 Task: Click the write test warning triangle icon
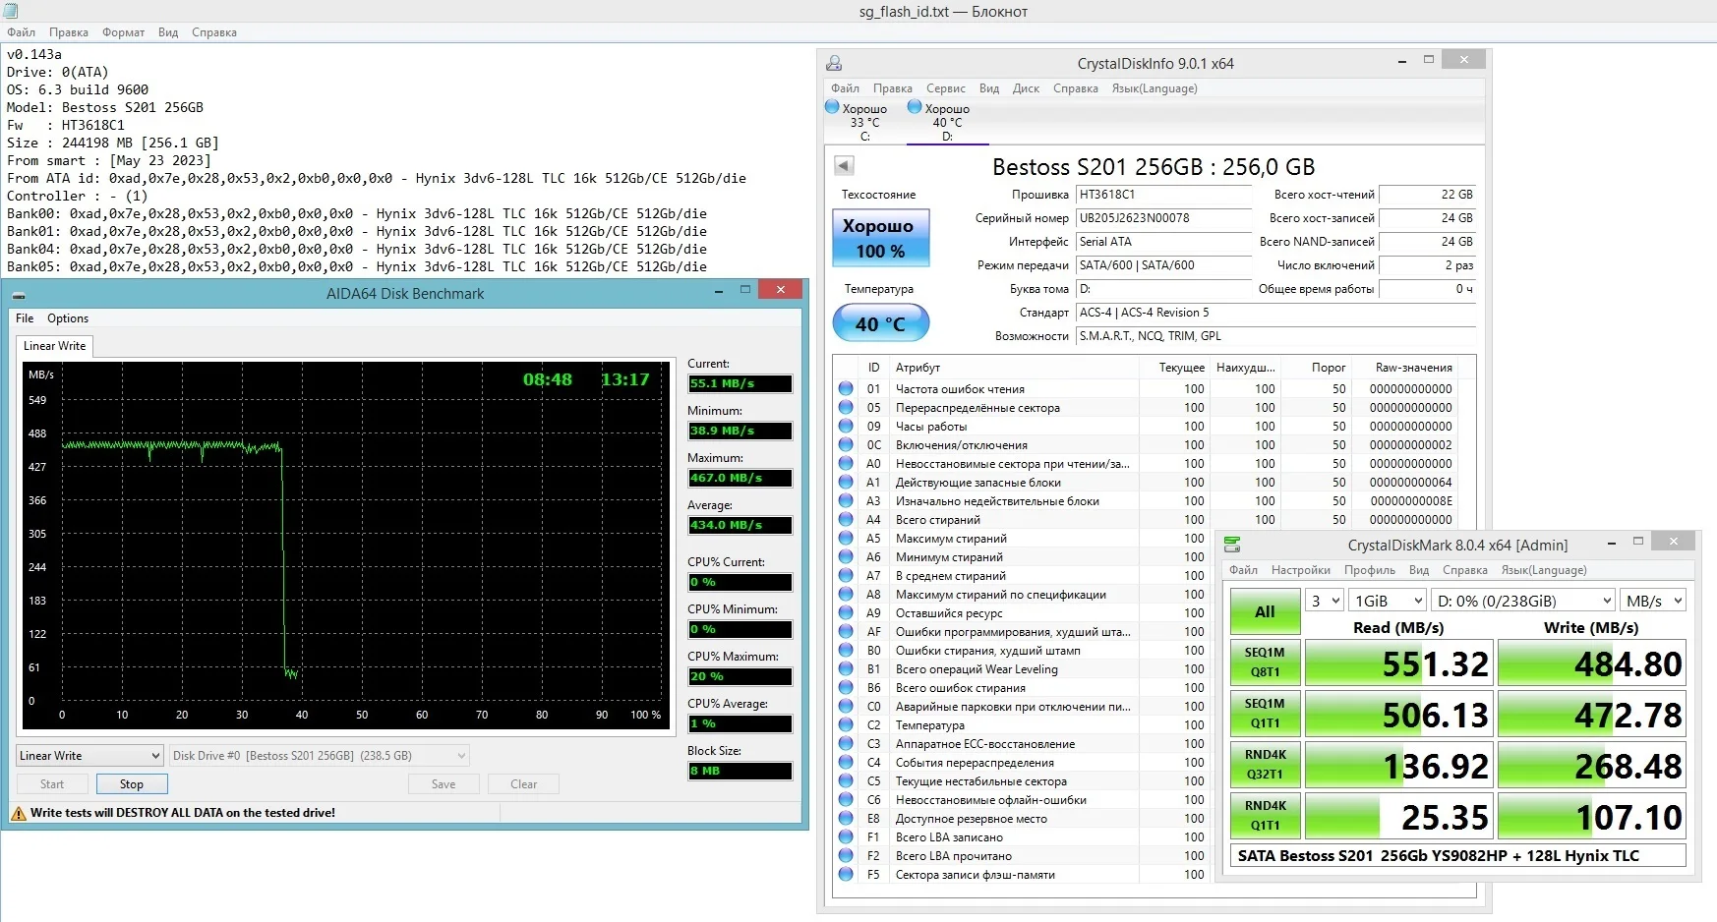pyautogui.click(x=18, y=813)
